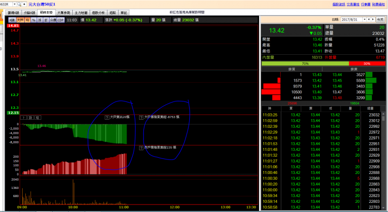Toggle the 分價 price distribution button
This screenshot has height=212, width=388.
[x=53, y=20]
